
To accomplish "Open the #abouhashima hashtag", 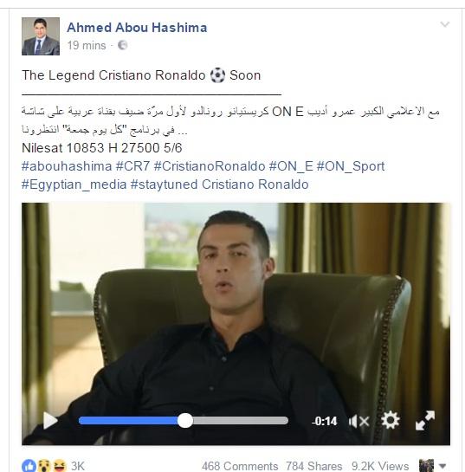I will coord(67,166).
